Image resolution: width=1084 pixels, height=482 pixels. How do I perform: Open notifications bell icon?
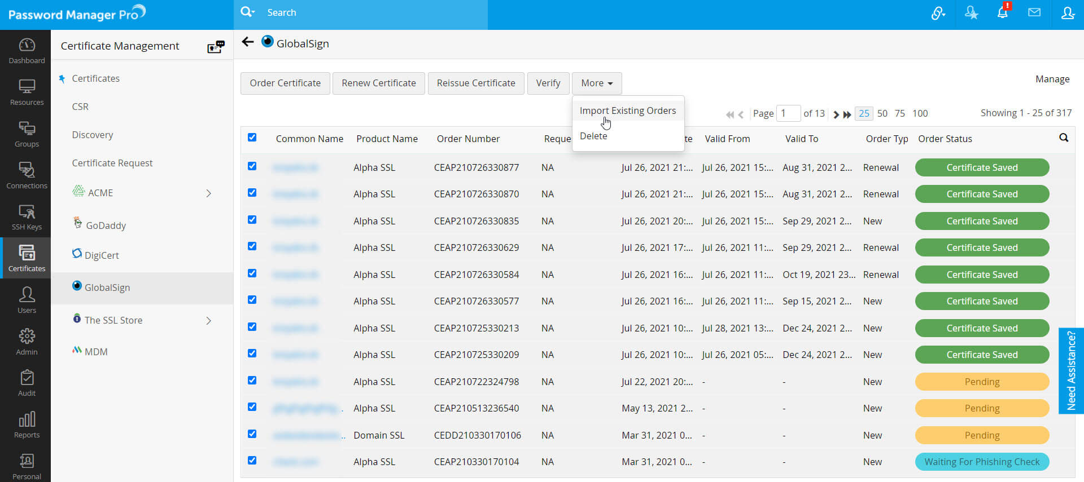point(1003,13)
